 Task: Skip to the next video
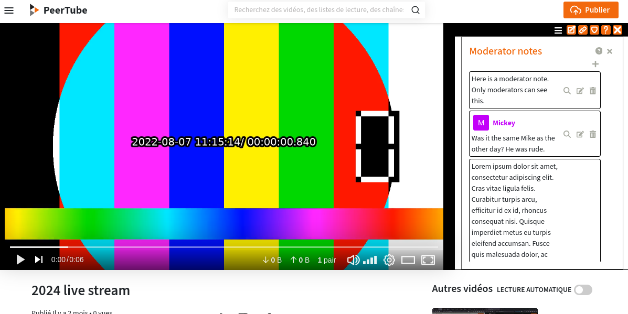pos(38,259)
